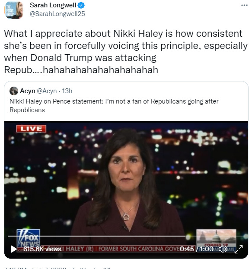252x269 pixels.
Task: Open the three-dot more options menu
Action: coord(244,5)
